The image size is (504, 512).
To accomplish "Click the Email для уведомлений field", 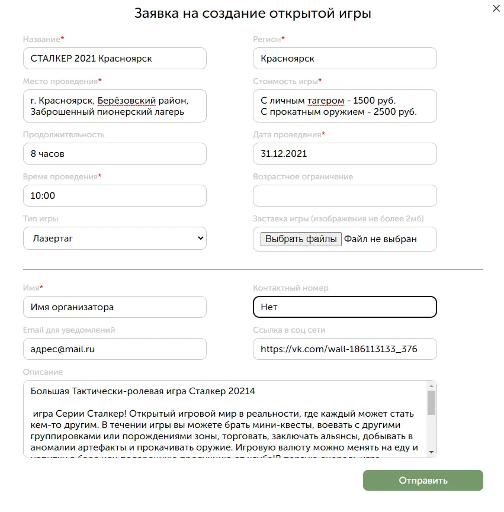I will pos(115,349).
